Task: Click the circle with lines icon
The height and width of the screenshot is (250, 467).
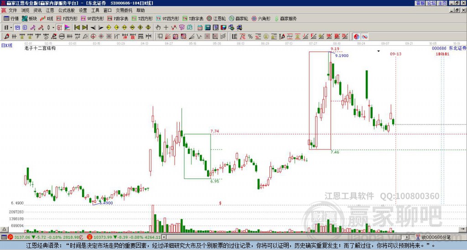Action: tap(62, 36)
